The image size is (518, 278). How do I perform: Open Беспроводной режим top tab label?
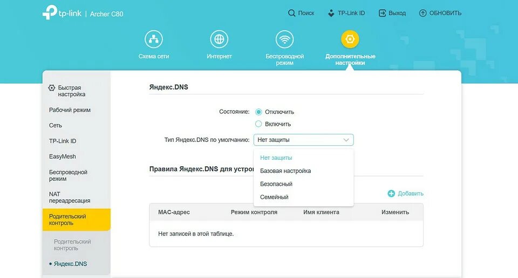[284, 59]
